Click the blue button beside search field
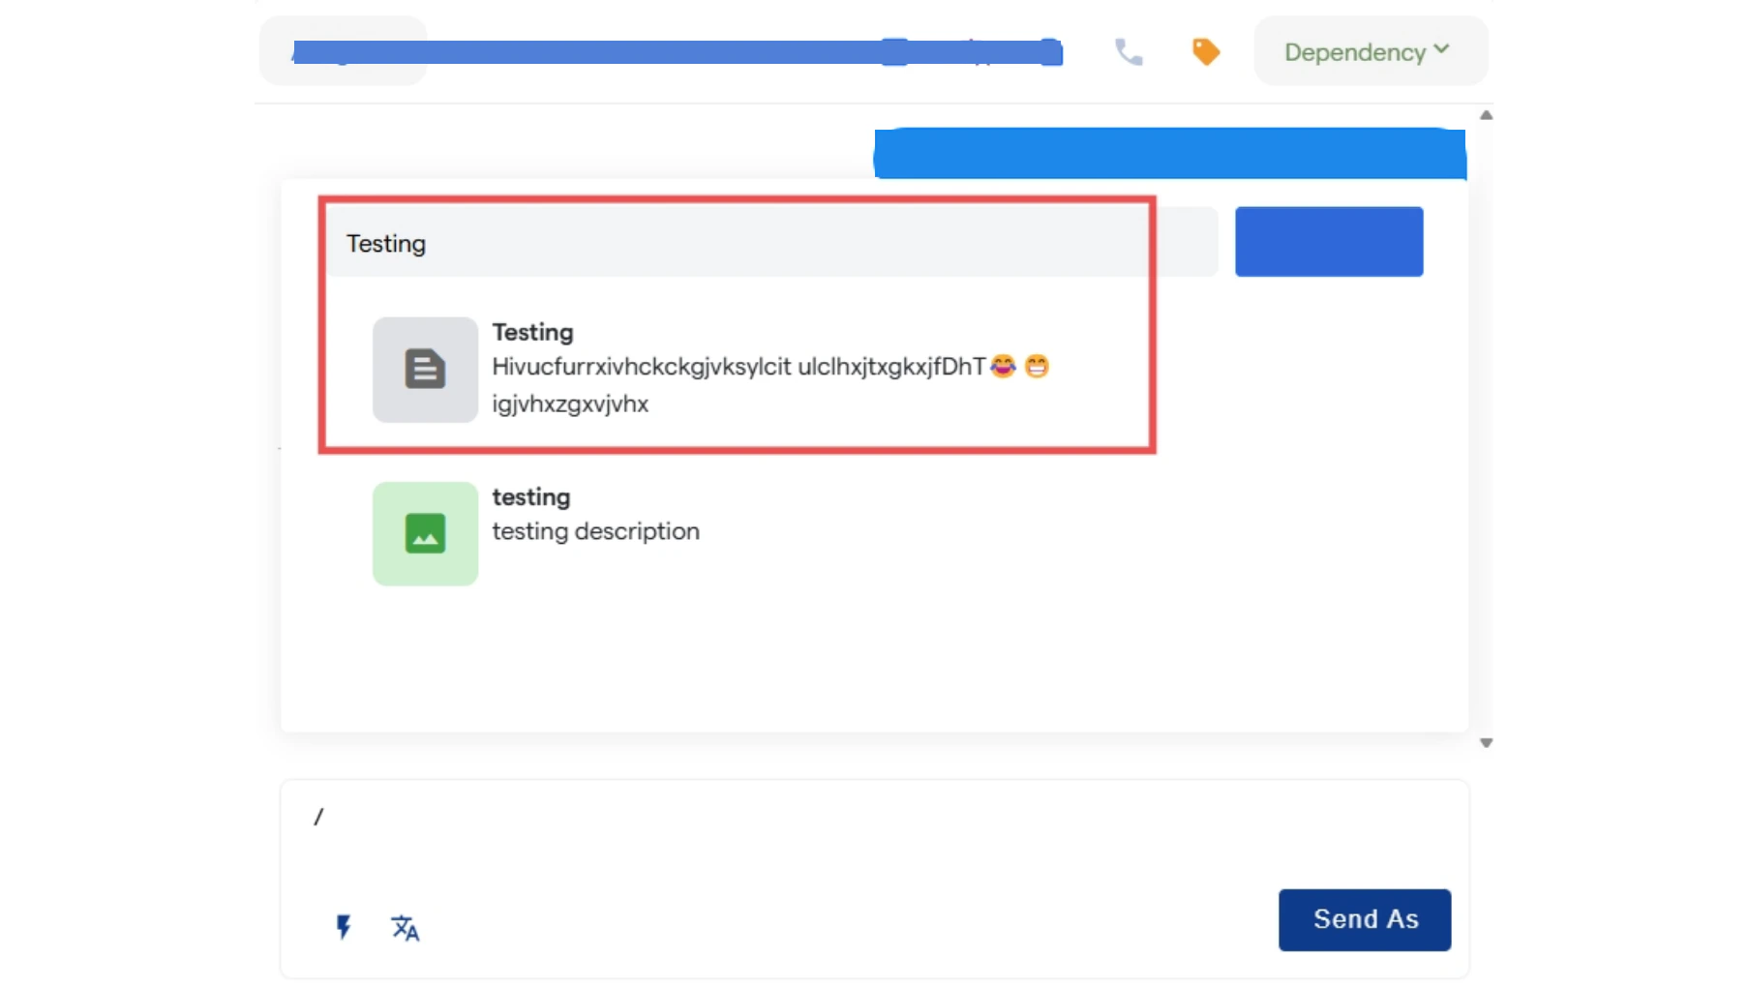 (1329, 242)
